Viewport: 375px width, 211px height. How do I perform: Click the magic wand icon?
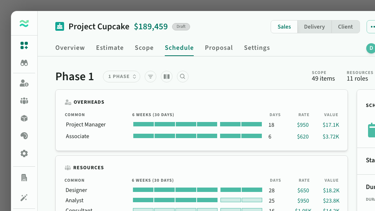(x=24, y=198)
